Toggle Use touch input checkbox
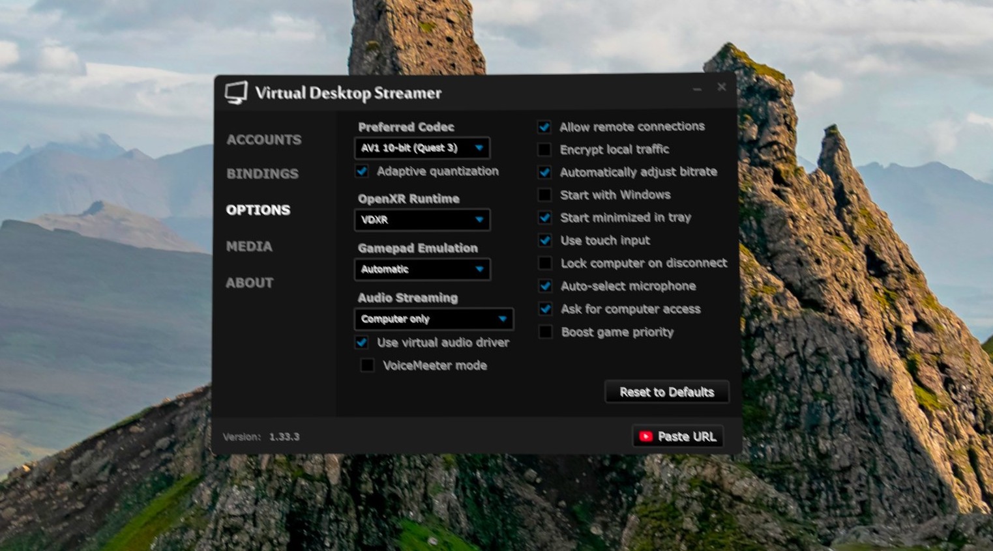 click(x=545, y=240)
